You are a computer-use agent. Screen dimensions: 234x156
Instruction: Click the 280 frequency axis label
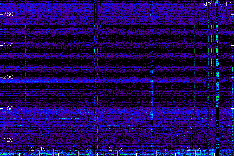click(8, 14)
